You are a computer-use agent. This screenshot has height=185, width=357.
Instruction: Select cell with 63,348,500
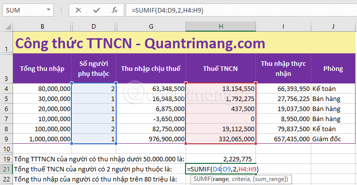[151, 88]
